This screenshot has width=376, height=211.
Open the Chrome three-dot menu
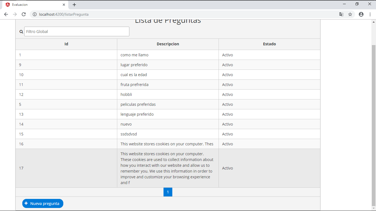[370, 14]
